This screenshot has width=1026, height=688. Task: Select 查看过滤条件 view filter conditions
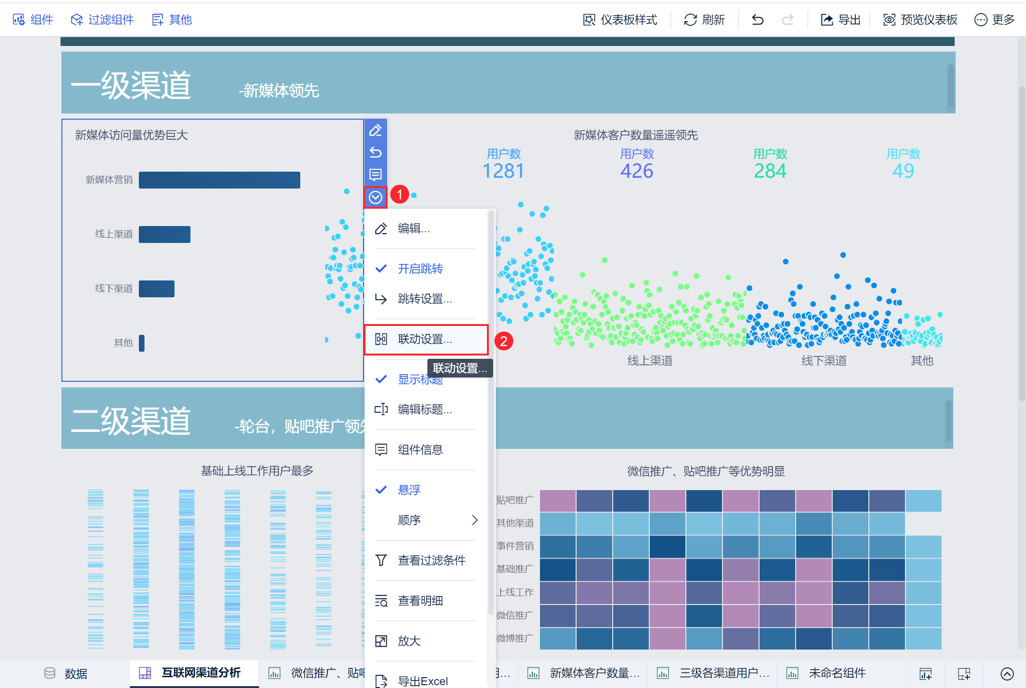(426, 560)
